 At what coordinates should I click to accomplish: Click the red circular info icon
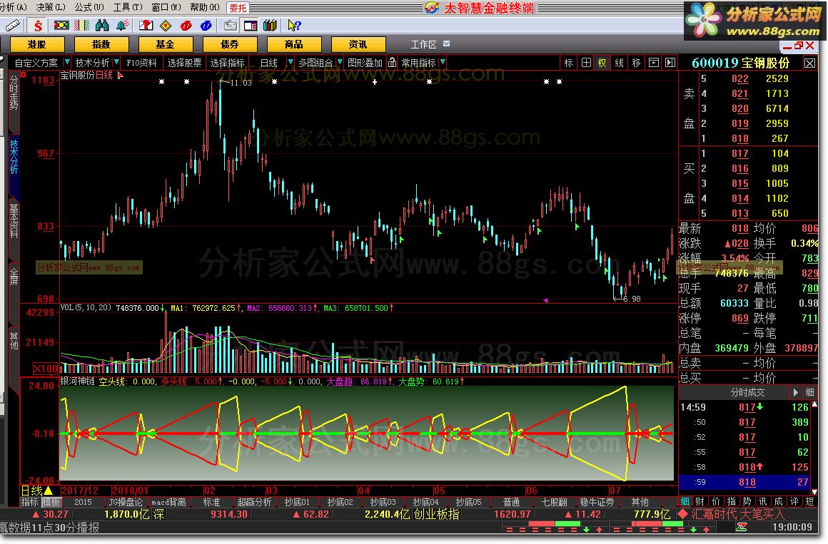coord(186,25)
